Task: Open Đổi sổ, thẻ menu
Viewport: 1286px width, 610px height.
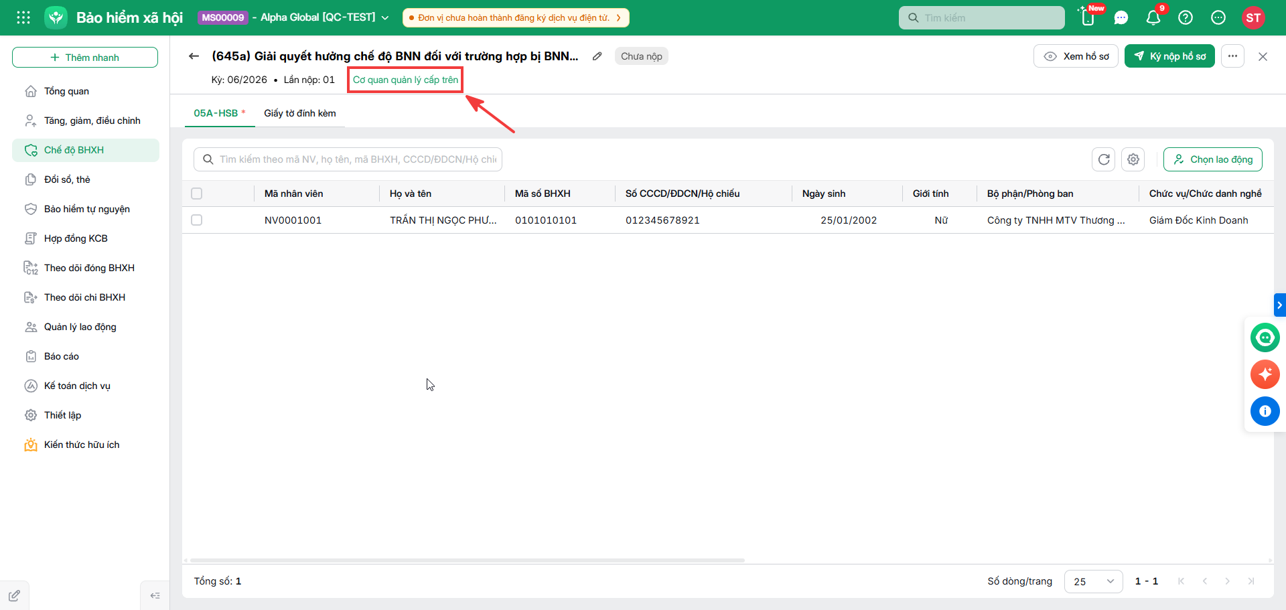Action: pos(86,179)
